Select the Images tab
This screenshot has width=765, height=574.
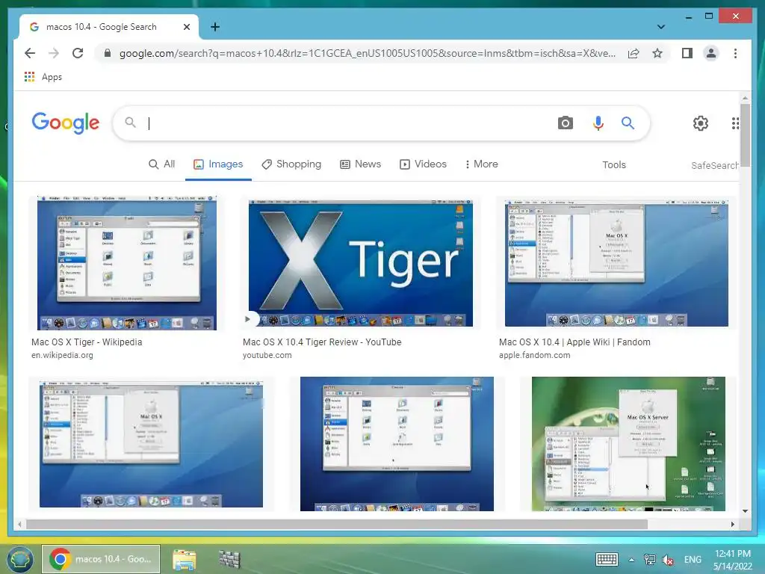(x=218, y=164)
